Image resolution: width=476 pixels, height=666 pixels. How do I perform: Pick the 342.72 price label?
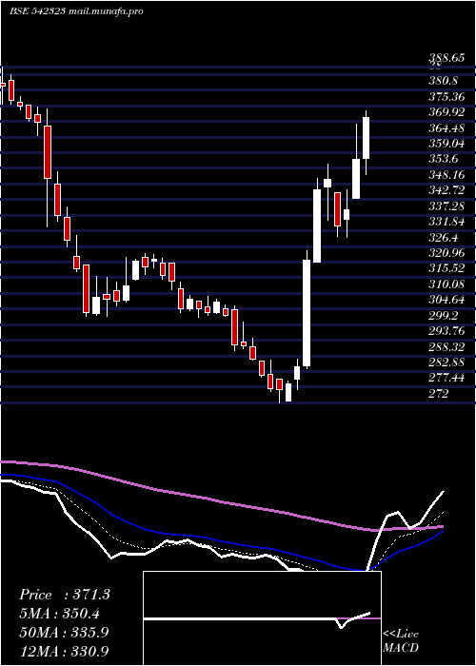[x=446, y=190]
